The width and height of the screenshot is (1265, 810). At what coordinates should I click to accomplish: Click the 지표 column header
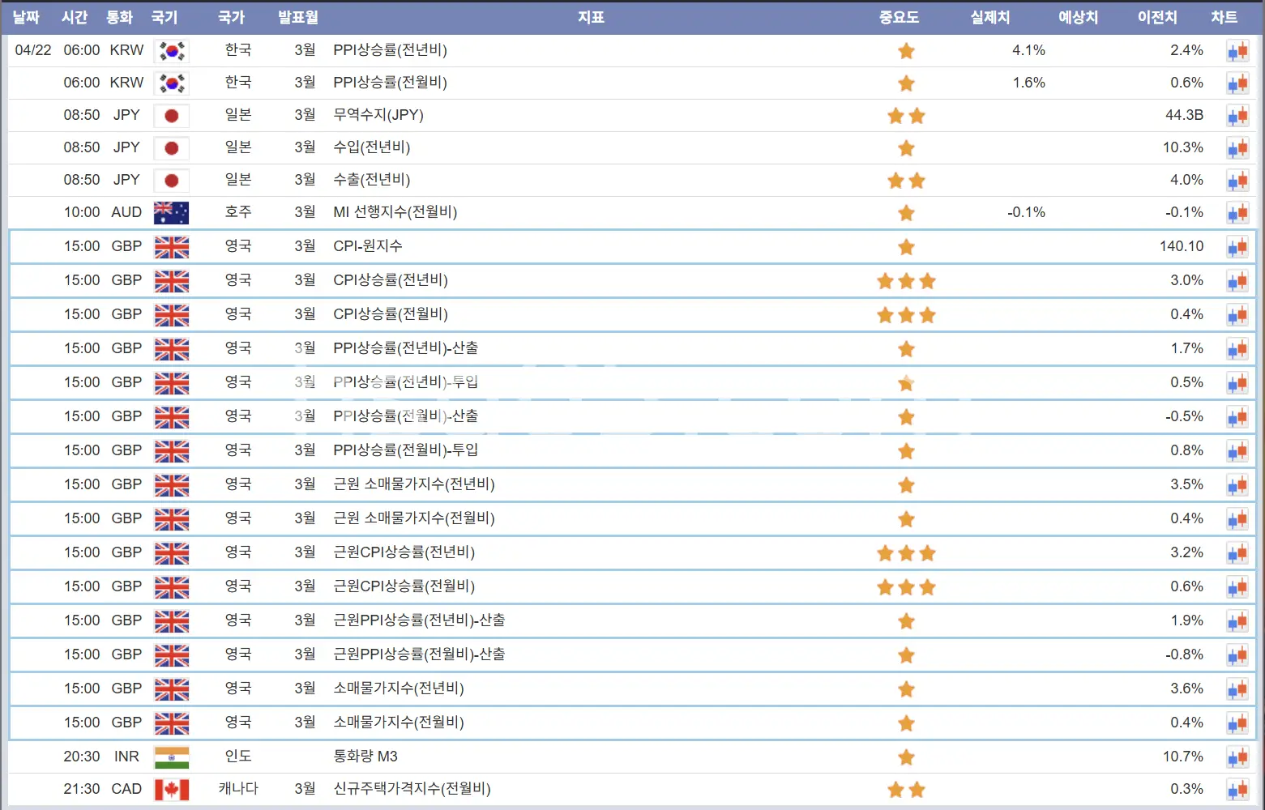(x=591, y=17)
